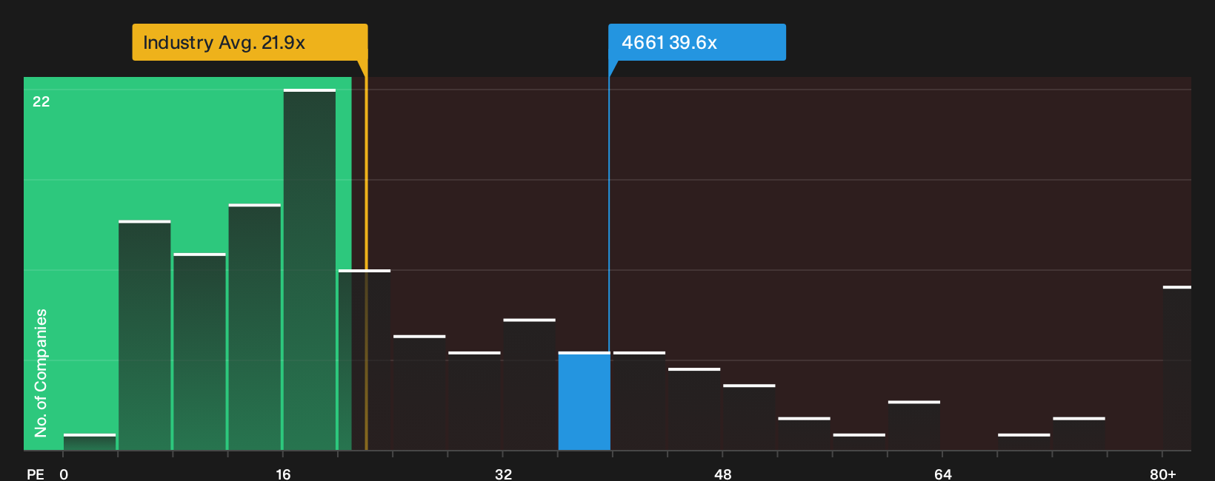1215x481 pixels.
Task: Click the 4661 39.6x blue label
Action: tap(696, 42)
